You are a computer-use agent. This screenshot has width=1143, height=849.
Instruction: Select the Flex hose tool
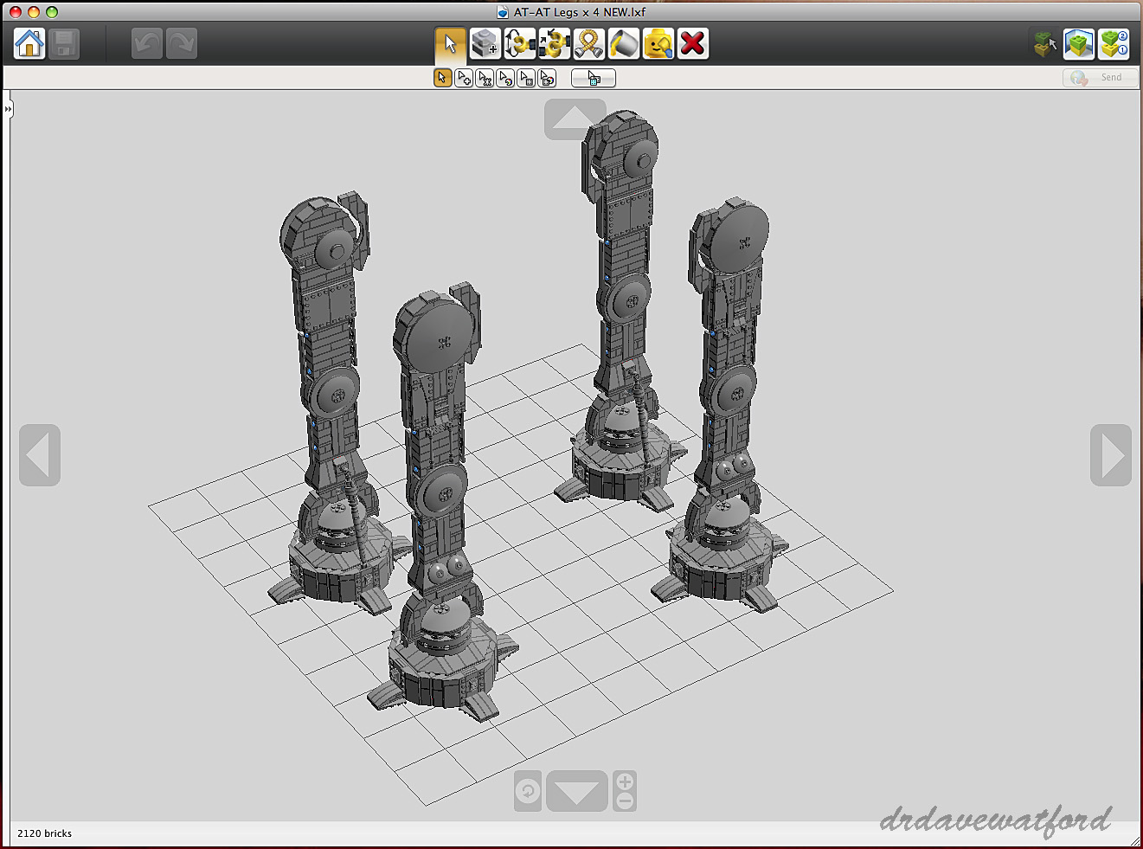[x=588, y=43]
